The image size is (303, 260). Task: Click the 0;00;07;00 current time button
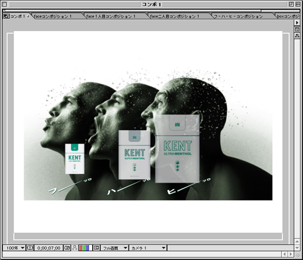(48, 248)
